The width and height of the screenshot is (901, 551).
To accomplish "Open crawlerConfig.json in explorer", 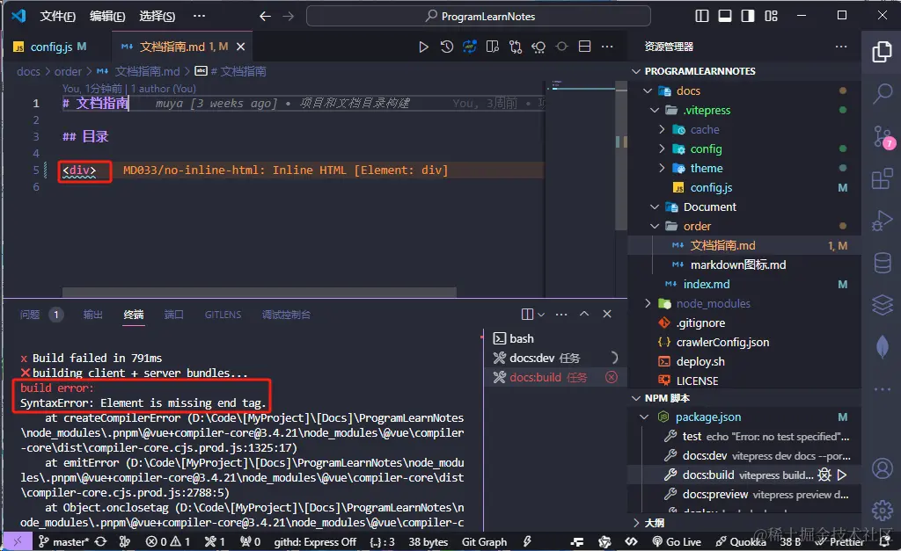I will click(722, 342).
